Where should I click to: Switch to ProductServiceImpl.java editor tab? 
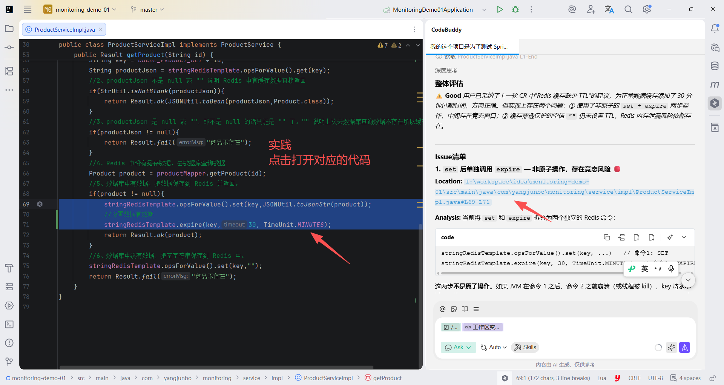[x=65, y=29]
